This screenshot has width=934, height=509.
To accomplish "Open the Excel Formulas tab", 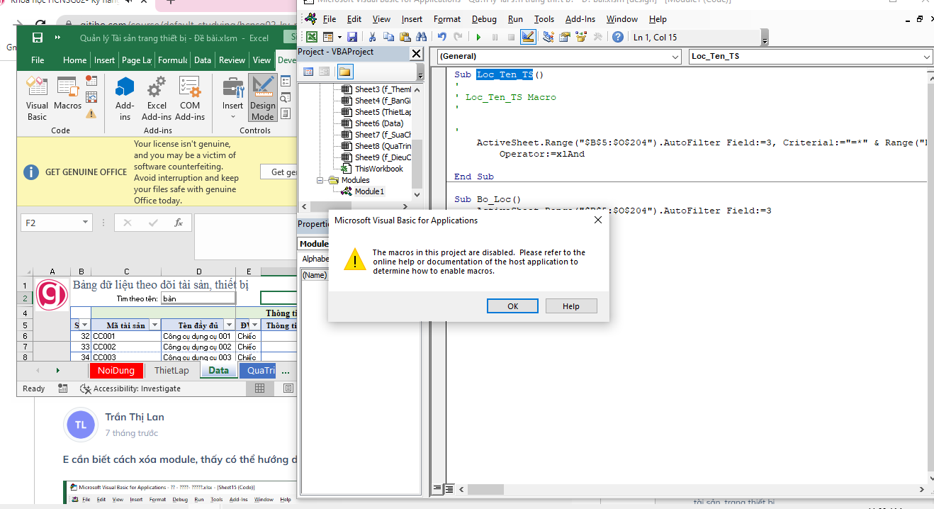I will pos(172,60).
